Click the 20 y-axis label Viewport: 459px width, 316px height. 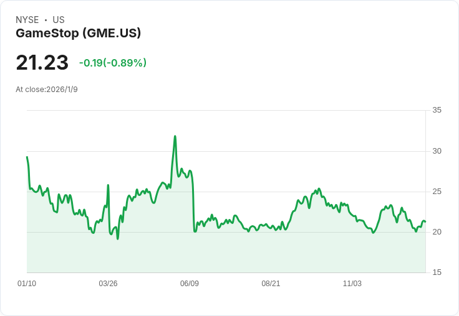tap(437, 232)
